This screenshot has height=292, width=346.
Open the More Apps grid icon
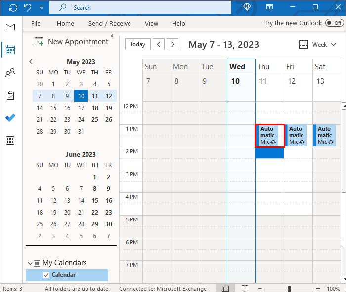10,140
